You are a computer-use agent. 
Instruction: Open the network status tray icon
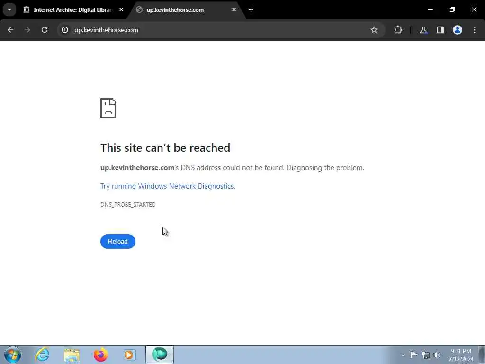426,355
